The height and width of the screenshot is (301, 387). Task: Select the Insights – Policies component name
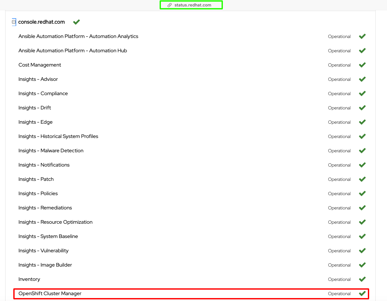38,194
